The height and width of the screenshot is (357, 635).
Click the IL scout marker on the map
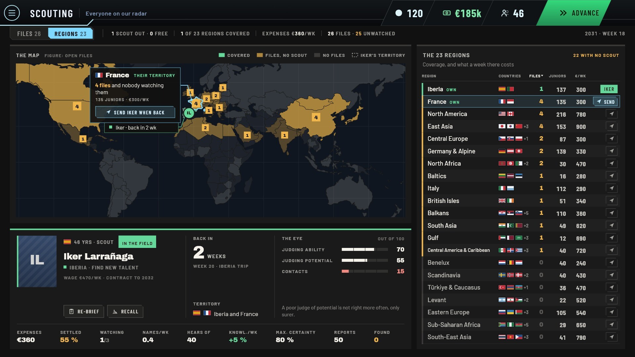click(x=189, y=113)
